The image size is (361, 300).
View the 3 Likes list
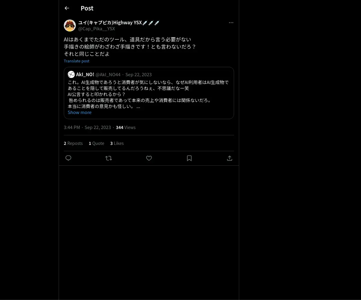117,143
